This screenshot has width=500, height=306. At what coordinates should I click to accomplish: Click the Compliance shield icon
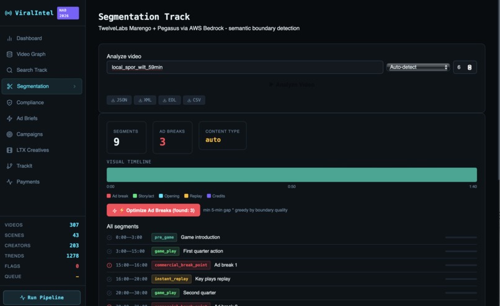[9, 103]
